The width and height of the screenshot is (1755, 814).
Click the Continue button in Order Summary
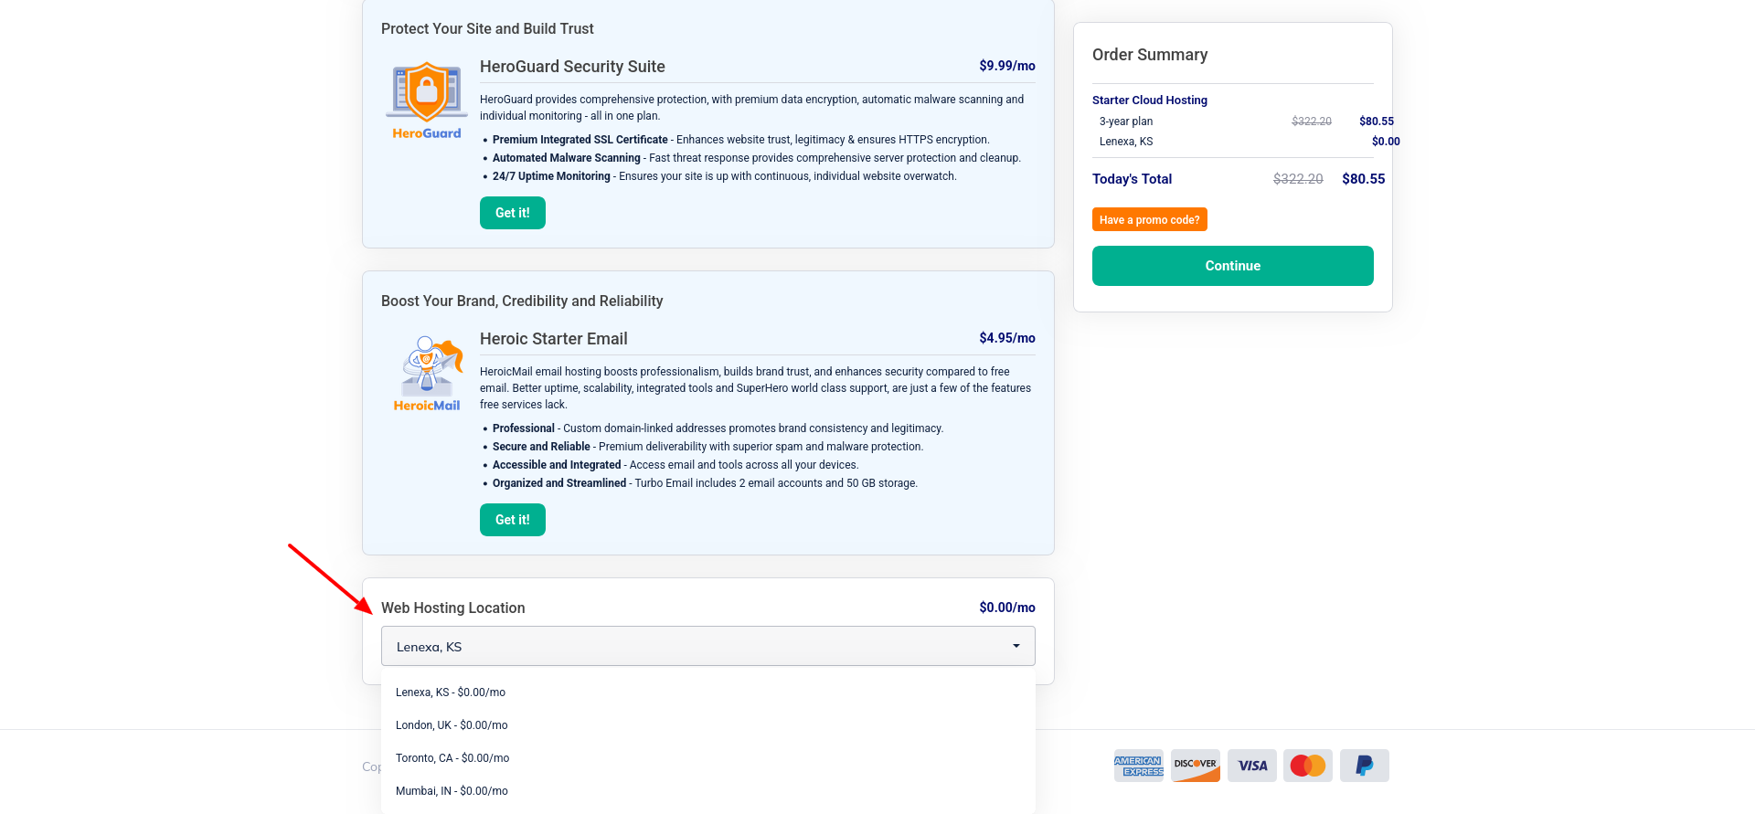click(x=1233, y=266)
